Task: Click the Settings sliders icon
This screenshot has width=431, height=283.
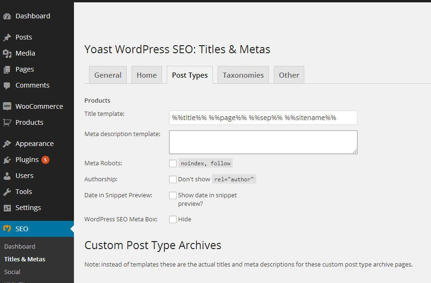Action: tap(7, 208)
